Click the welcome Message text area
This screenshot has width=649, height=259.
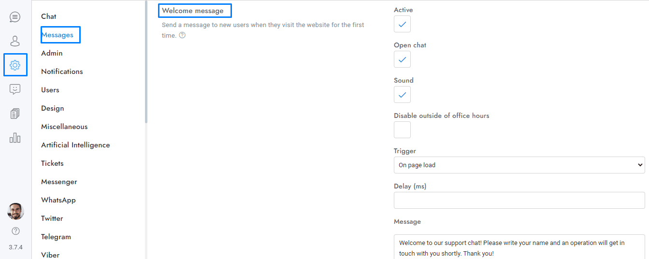pos(519,247)
